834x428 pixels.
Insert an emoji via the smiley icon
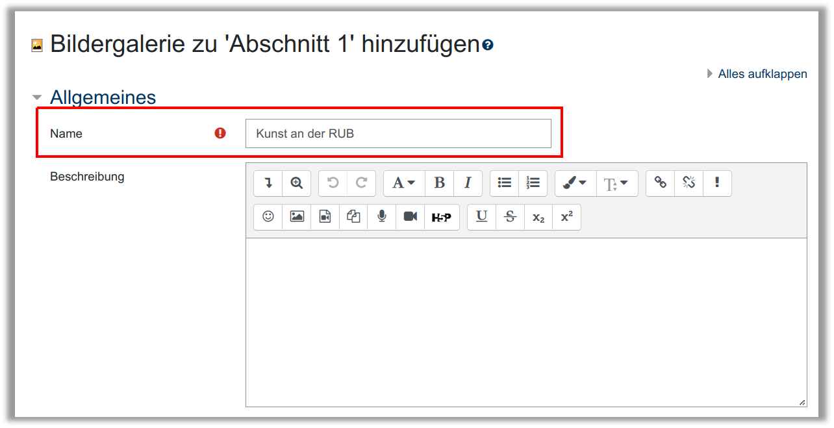(268, 217)
